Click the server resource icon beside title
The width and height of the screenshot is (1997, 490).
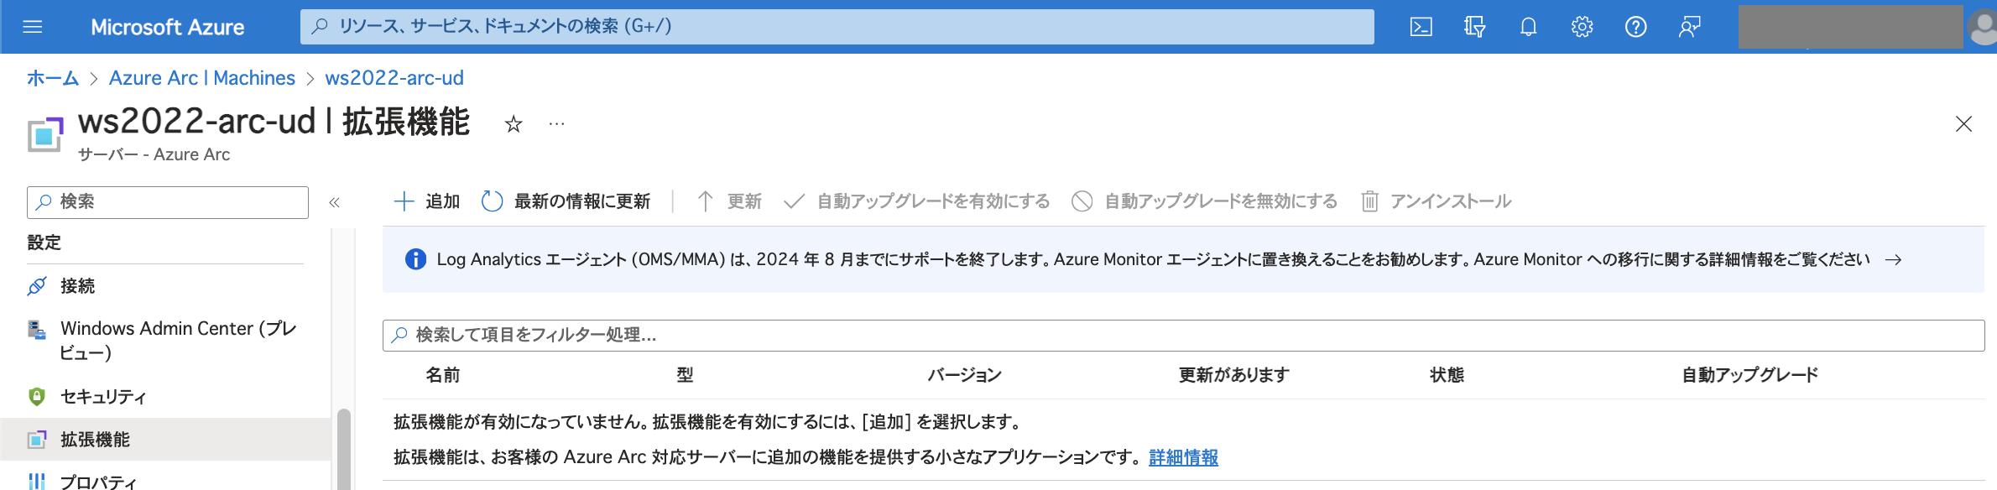pos(45,134)
